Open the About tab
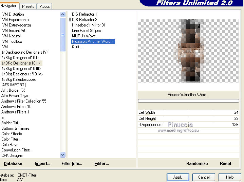 (45, 6)
